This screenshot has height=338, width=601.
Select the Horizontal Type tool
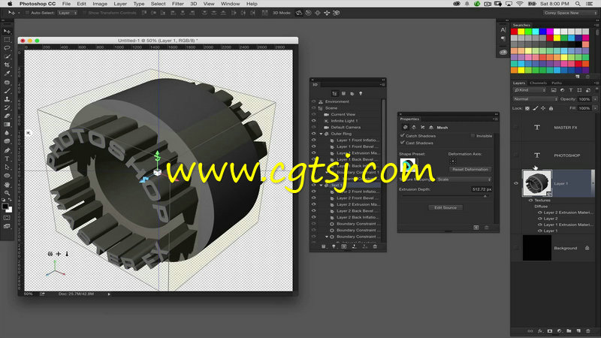coord(7,158)
